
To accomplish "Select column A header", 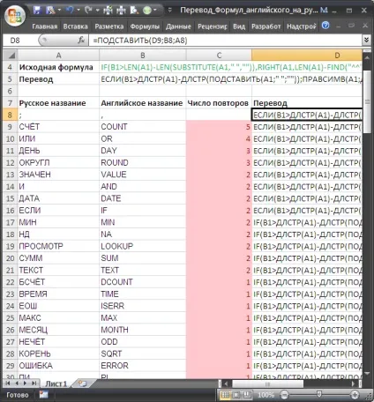I will [58, 56].
